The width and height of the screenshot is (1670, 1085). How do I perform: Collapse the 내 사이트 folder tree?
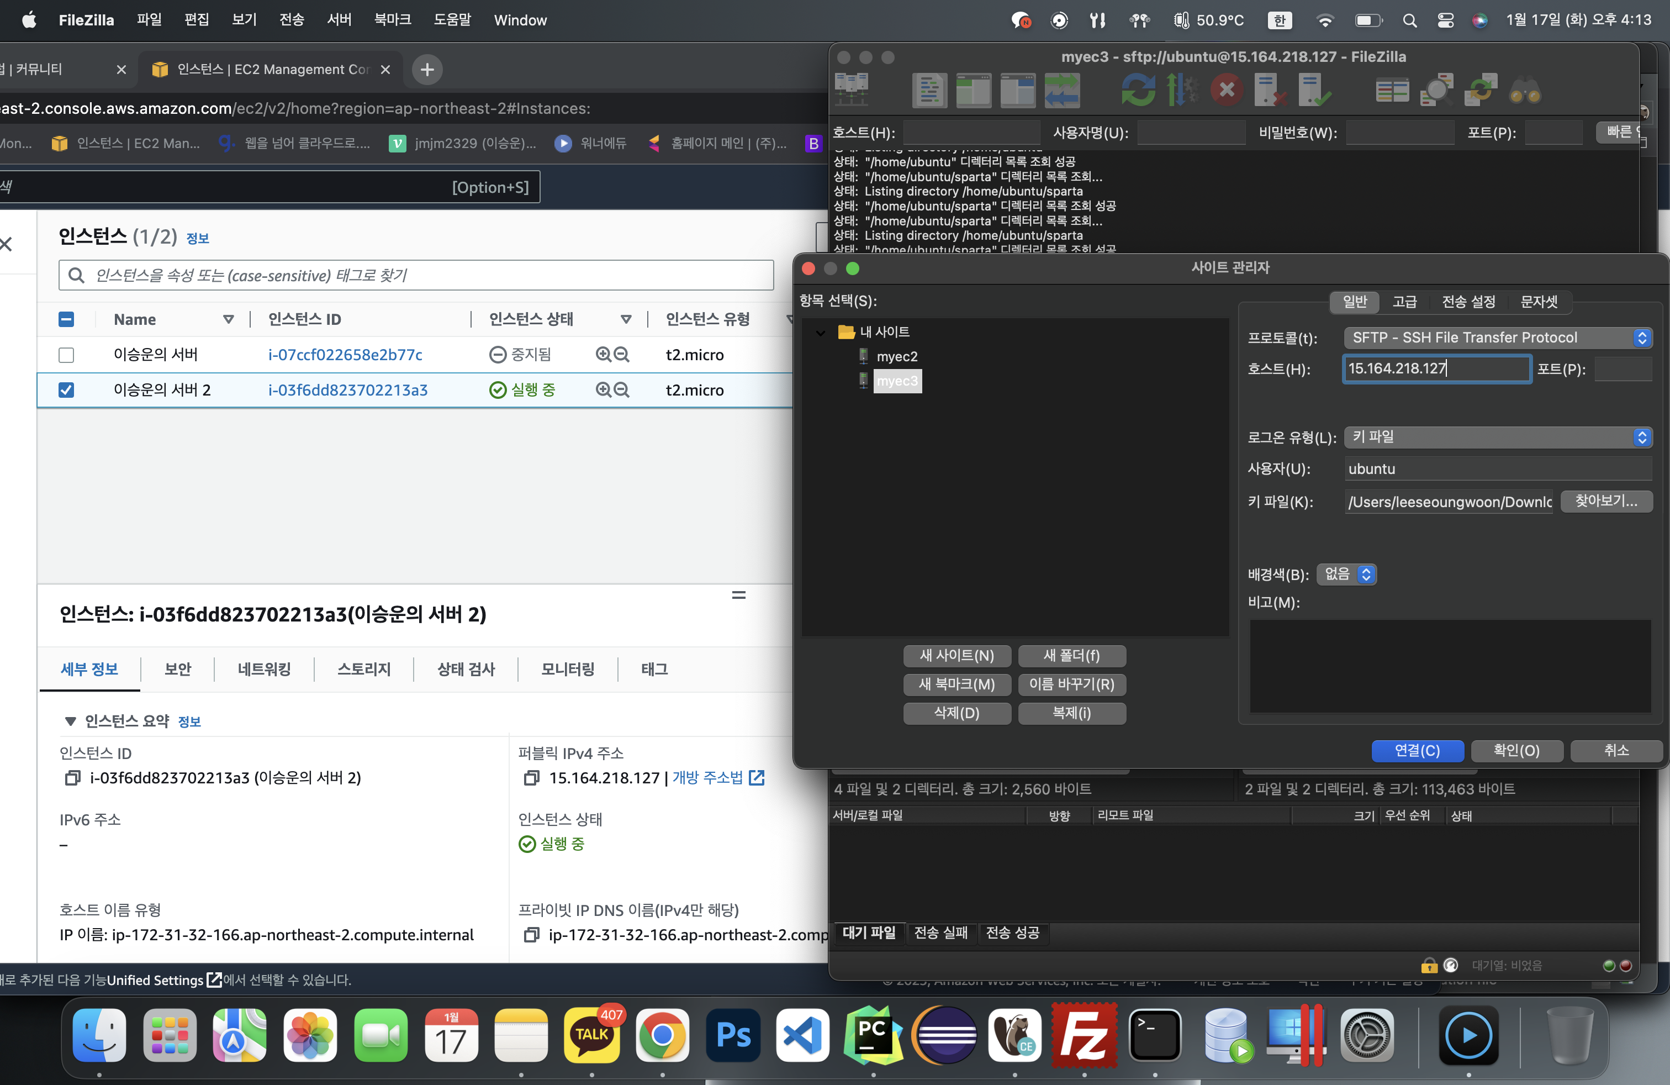point(820,332)
